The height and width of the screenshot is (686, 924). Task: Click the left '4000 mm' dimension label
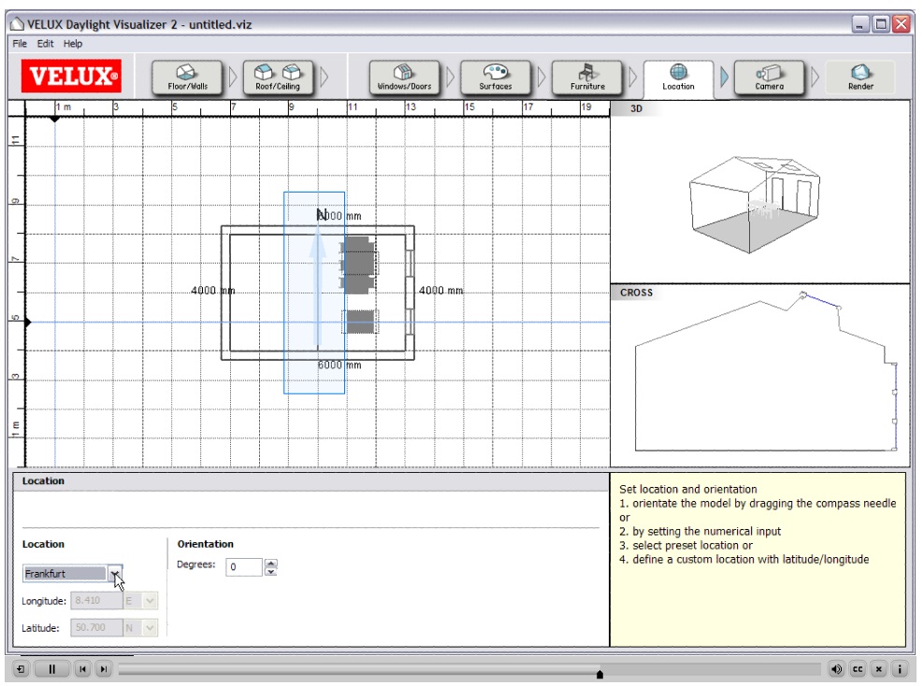click(212, 291)
